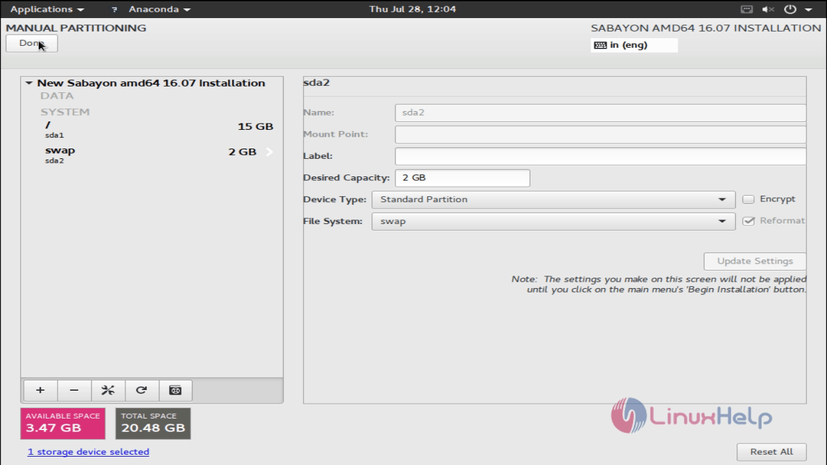Click the 15 GB size value
This screenshot has height=465, width=827.
(256, 127)
